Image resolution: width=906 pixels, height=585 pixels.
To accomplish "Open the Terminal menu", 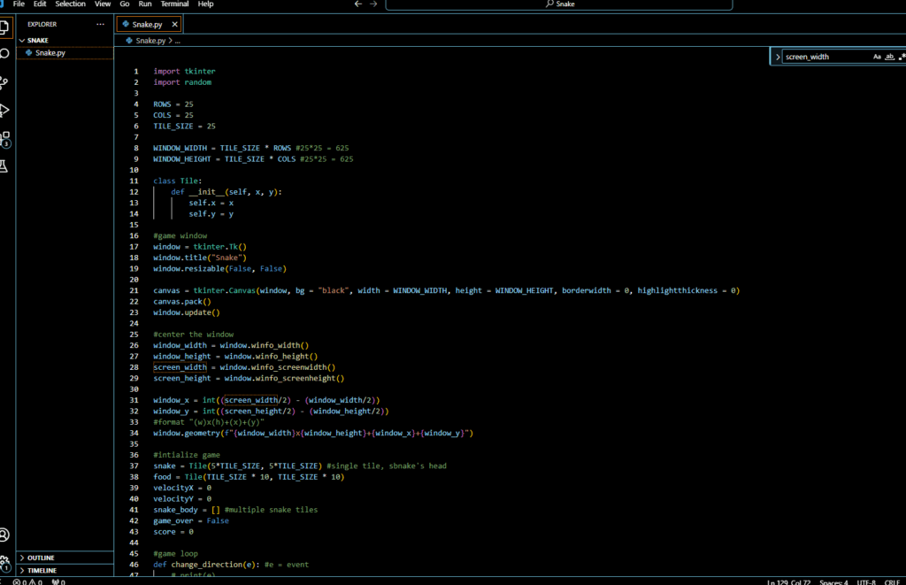I will coord(174,4).
